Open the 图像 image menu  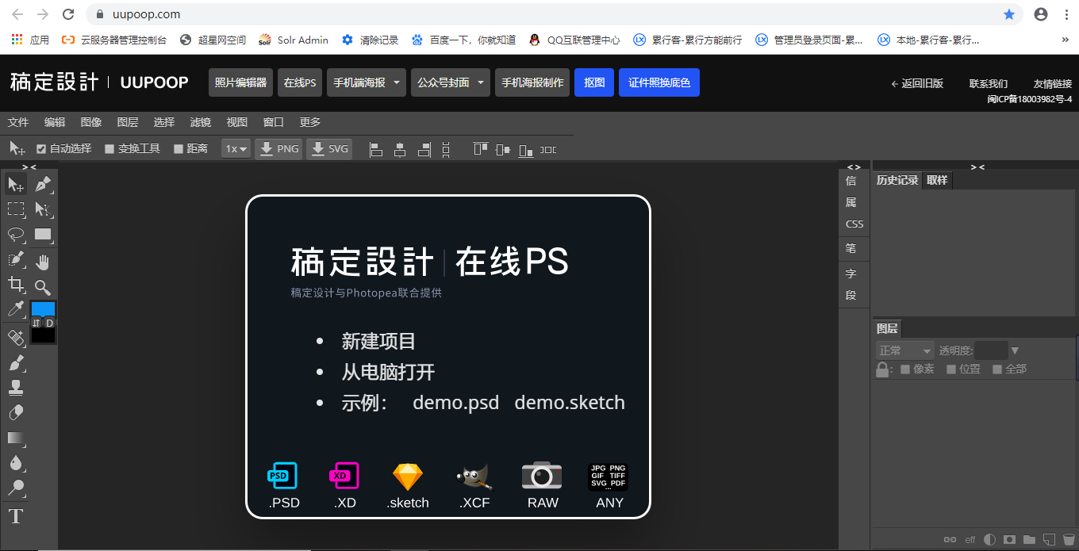coord(91,122)
